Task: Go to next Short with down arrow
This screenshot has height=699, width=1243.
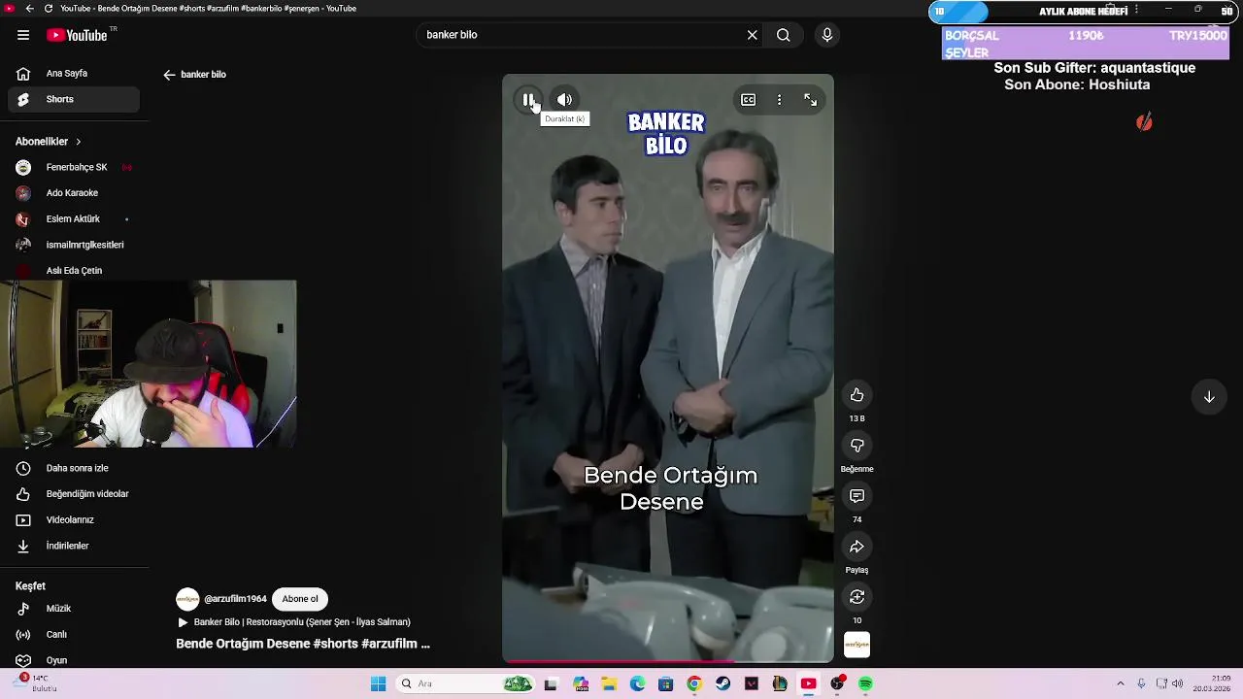Action: coord(1209,397)
